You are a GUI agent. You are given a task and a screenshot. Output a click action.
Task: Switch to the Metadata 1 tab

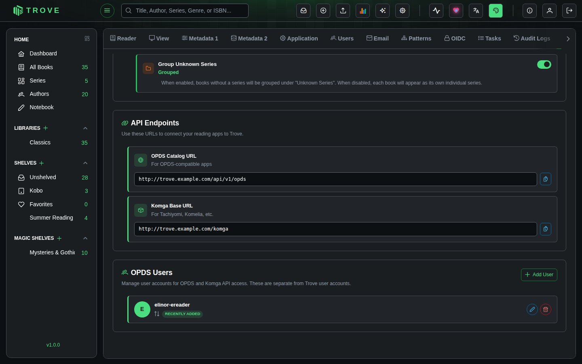(200, 38)
